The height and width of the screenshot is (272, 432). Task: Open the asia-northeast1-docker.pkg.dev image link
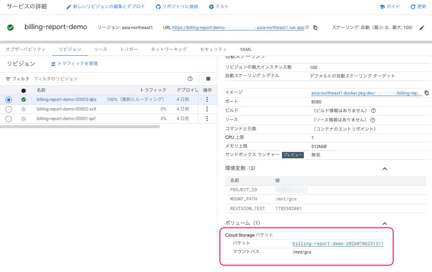(367, 93)
